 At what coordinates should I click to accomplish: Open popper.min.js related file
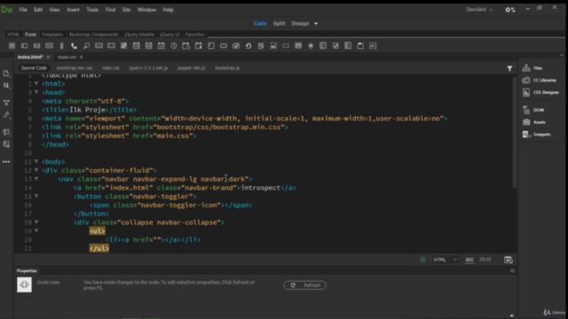pyautogui.click(x=192, y=68)
